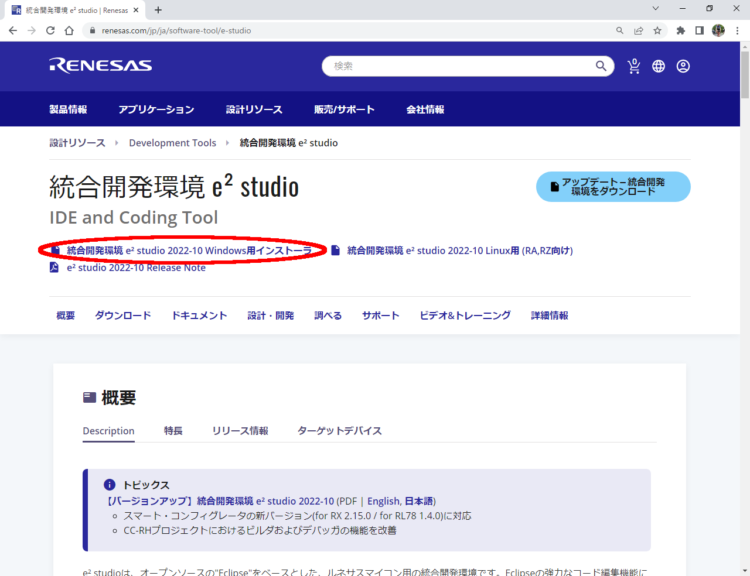
Task: Select the ターゲットデバイス tab
Action: point(340,431)
